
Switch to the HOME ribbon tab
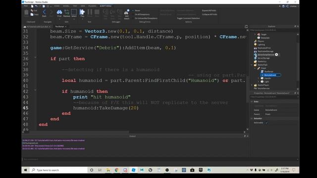pos(56,6)
